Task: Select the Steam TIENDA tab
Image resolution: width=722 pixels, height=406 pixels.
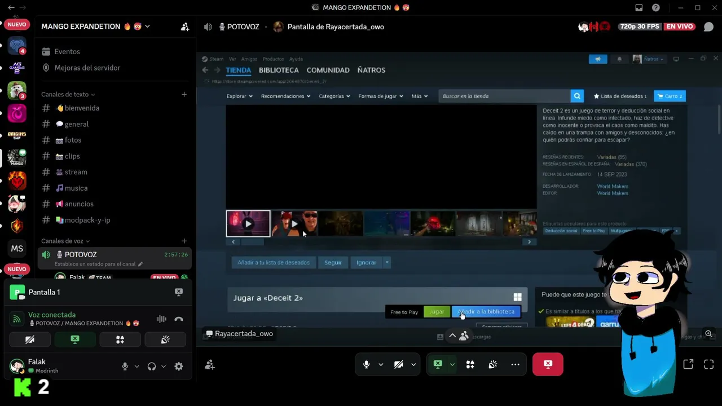Action: point(238,70)
